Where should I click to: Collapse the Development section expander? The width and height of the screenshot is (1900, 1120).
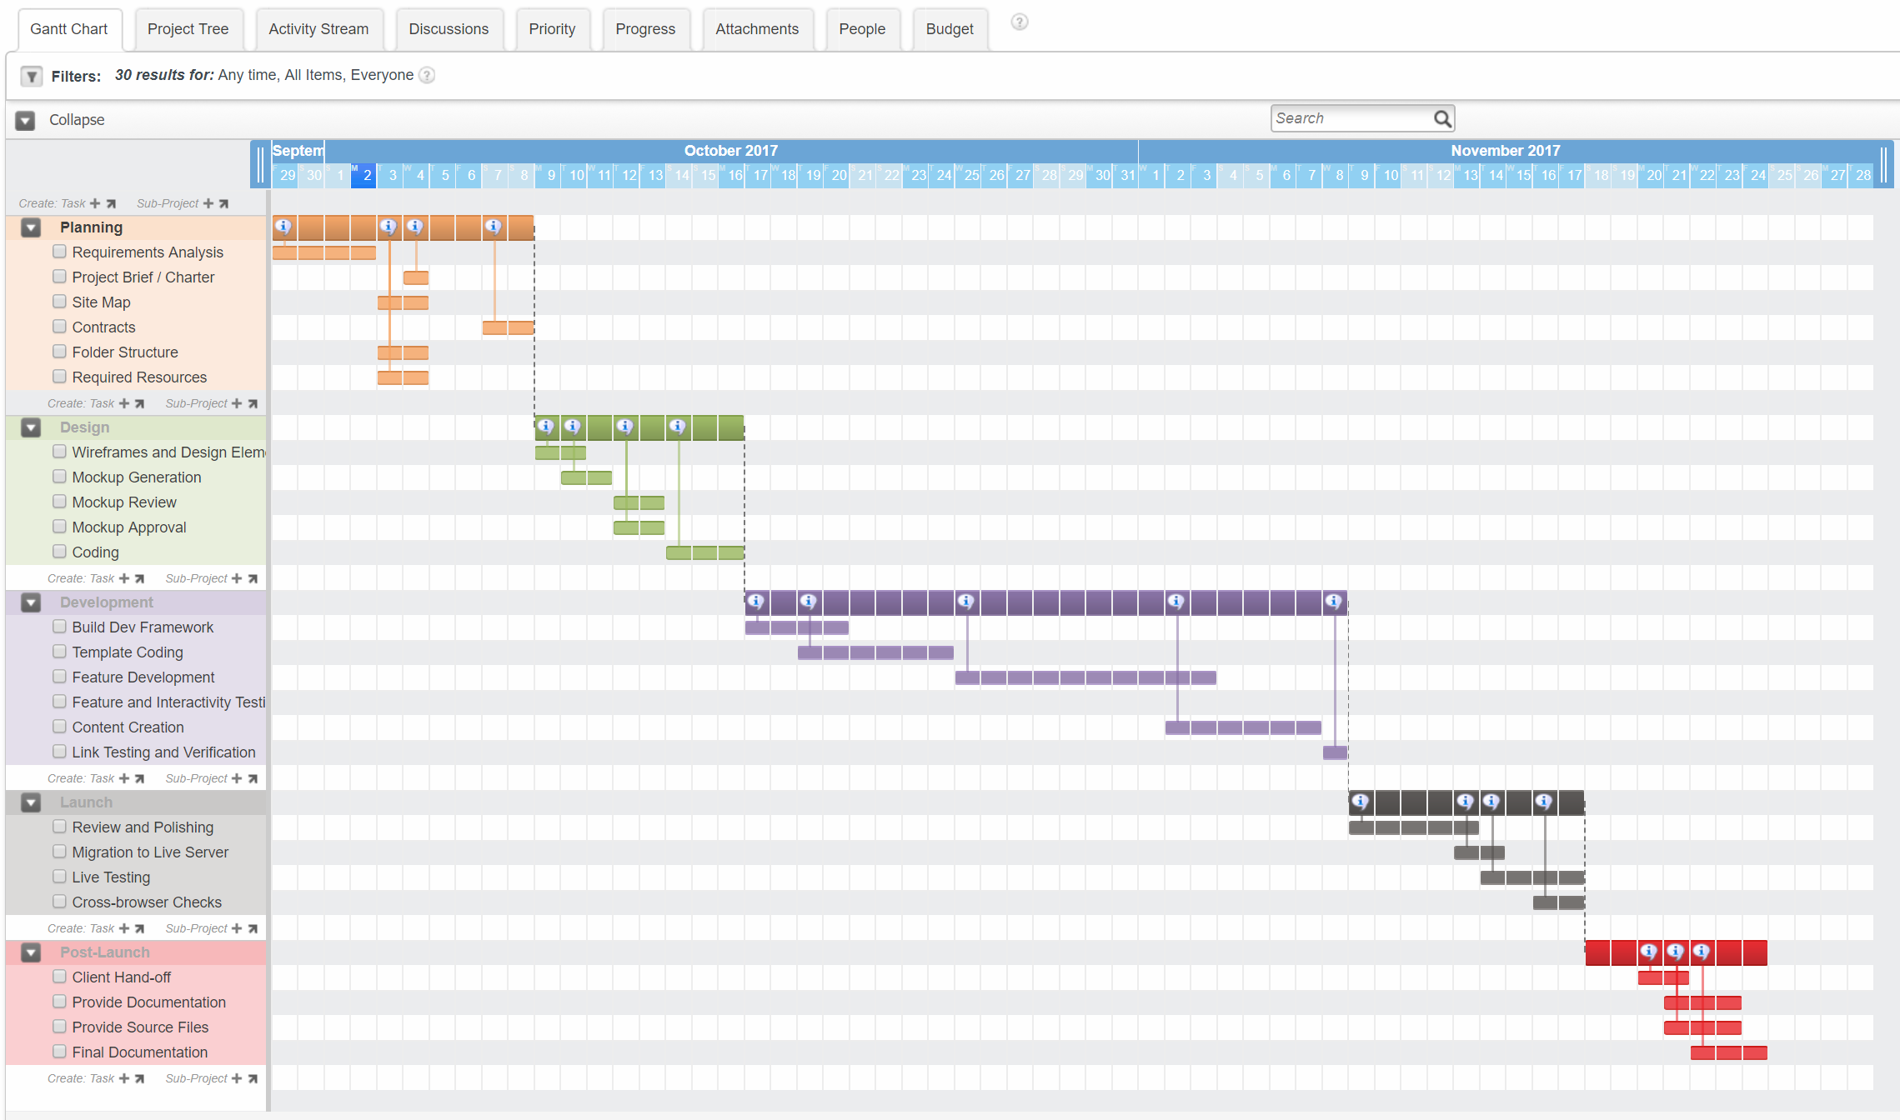[x=31, y=602]
